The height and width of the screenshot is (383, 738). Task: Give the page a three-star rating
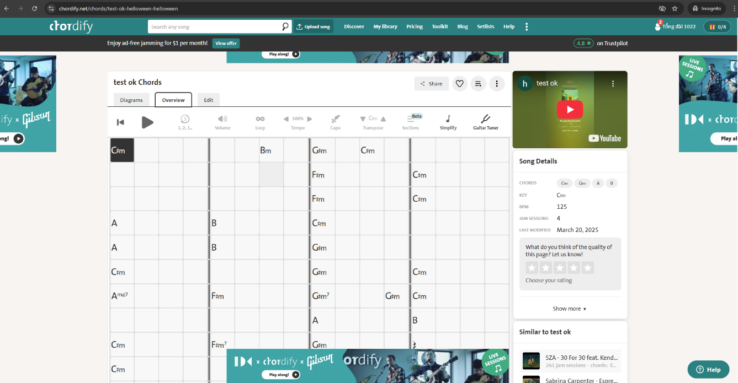point(560,268)
